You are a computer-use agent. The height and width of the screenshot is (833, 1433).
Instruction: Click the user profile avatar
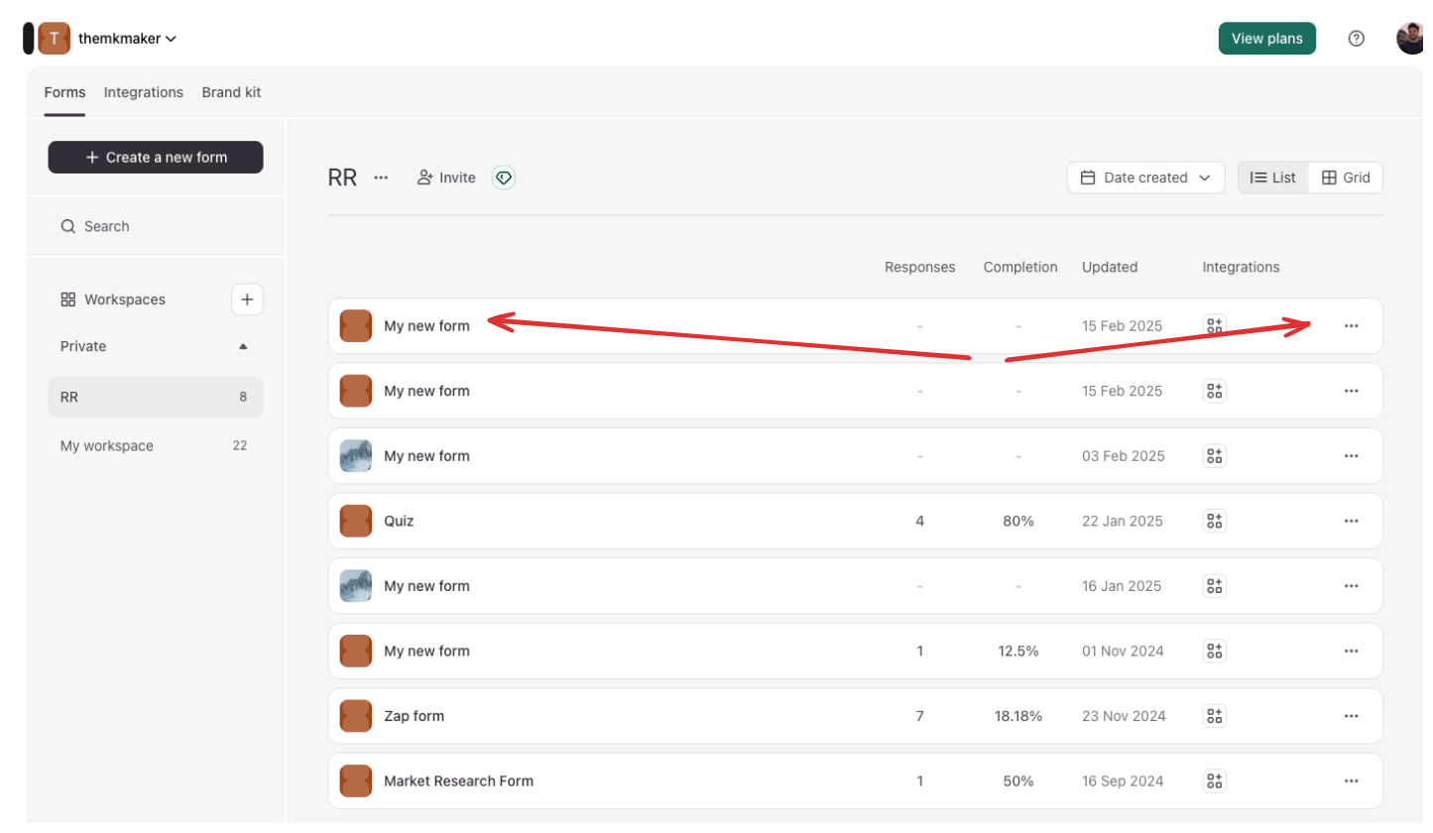(1411, 39)
